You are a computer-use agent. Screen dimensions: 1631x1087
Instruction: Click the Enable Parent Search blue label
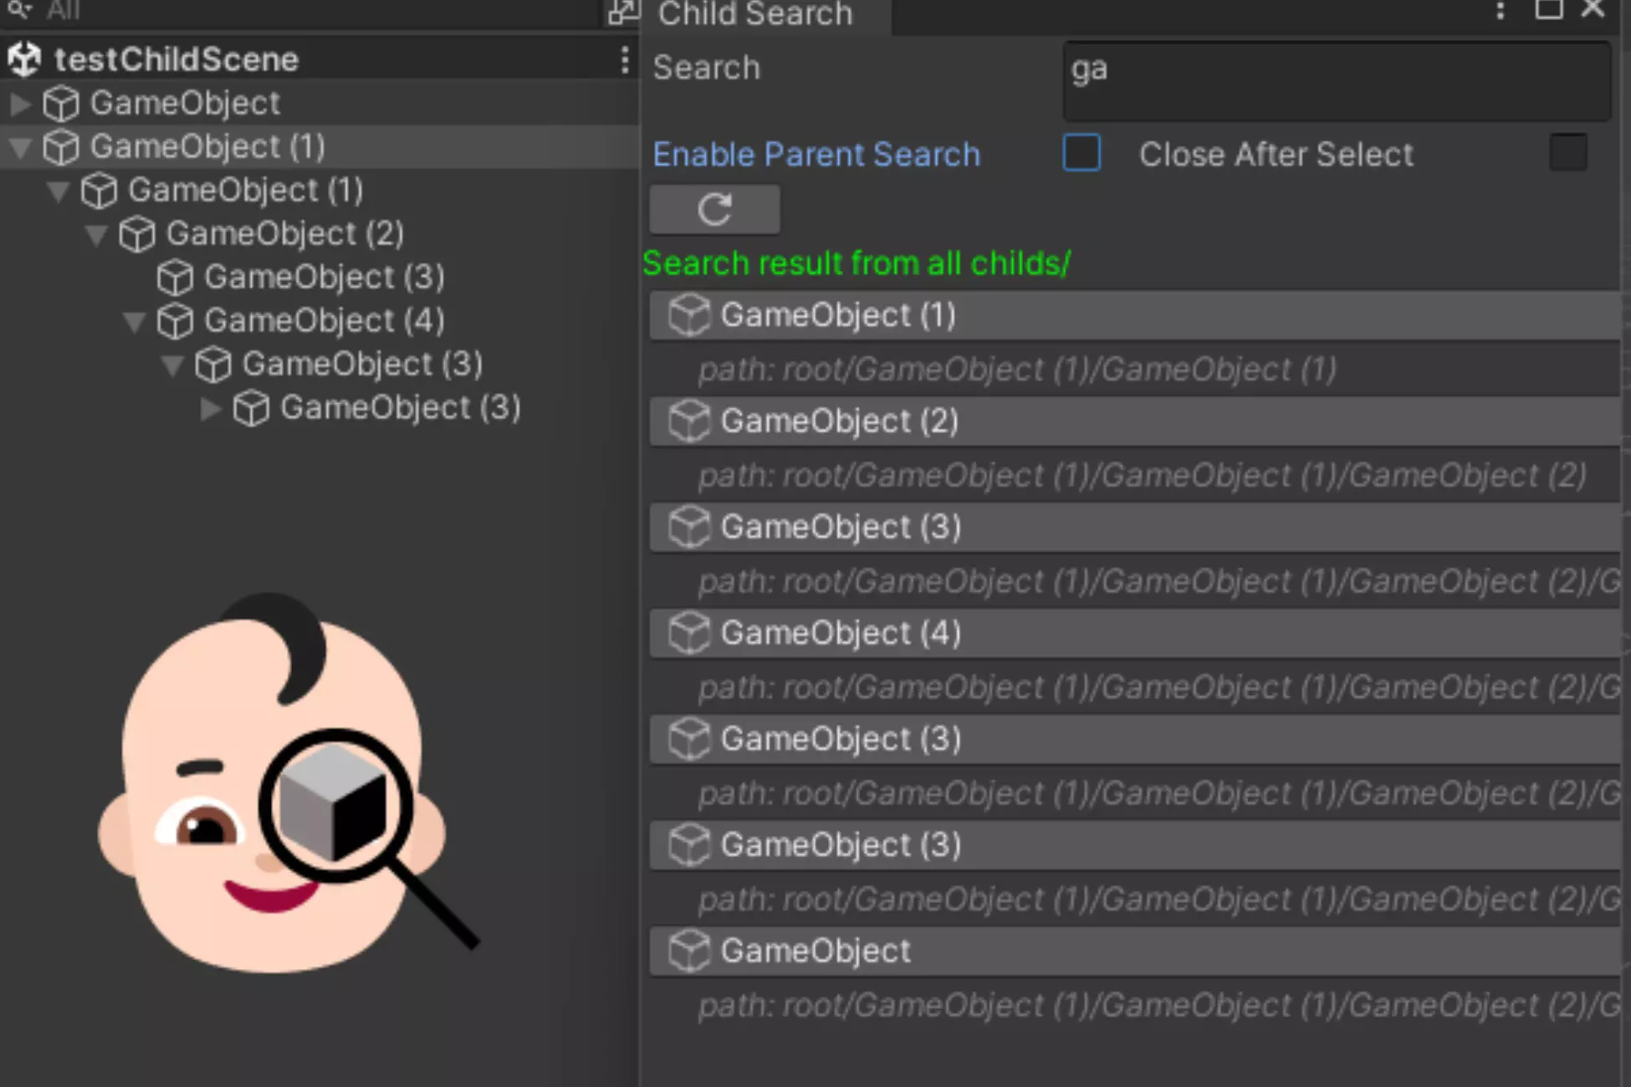(815, 154)
